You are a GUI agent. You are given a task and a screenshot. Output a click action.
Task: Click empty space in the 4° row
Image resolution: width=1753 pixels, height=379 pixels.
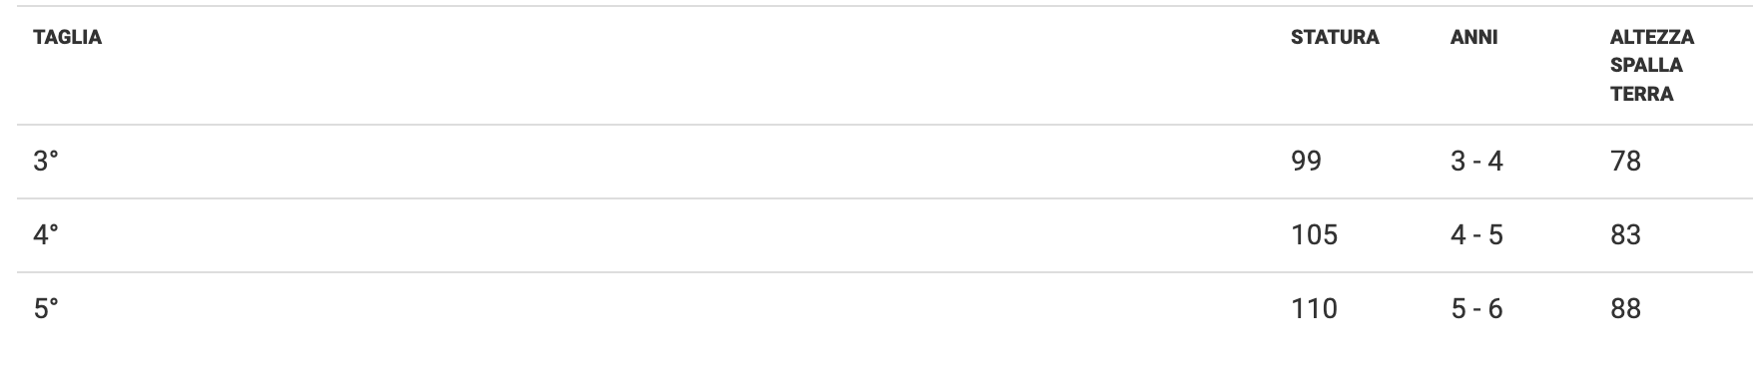[x=669, y=234]
